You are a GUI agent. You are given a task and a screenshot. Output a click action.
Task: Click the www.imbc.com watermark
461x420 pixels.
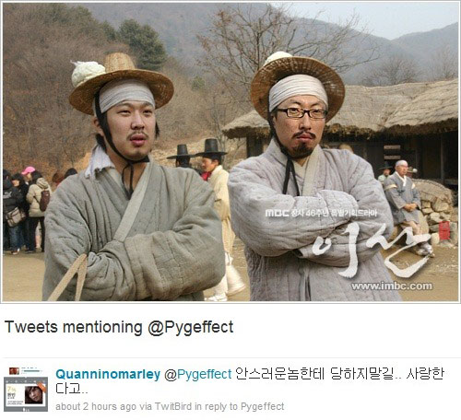tap(392, 286)
